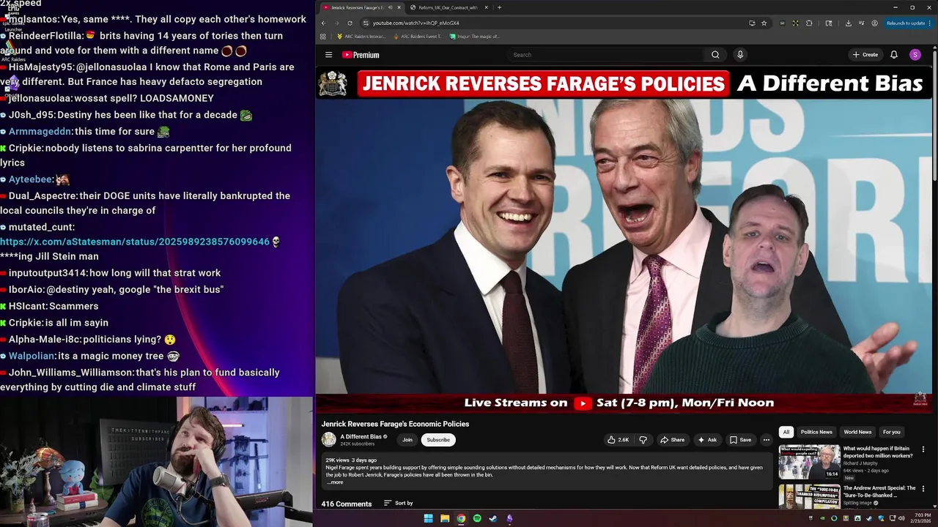Select the All filter chip
This screenshot has width=938, height=527.
coord(786,432)
